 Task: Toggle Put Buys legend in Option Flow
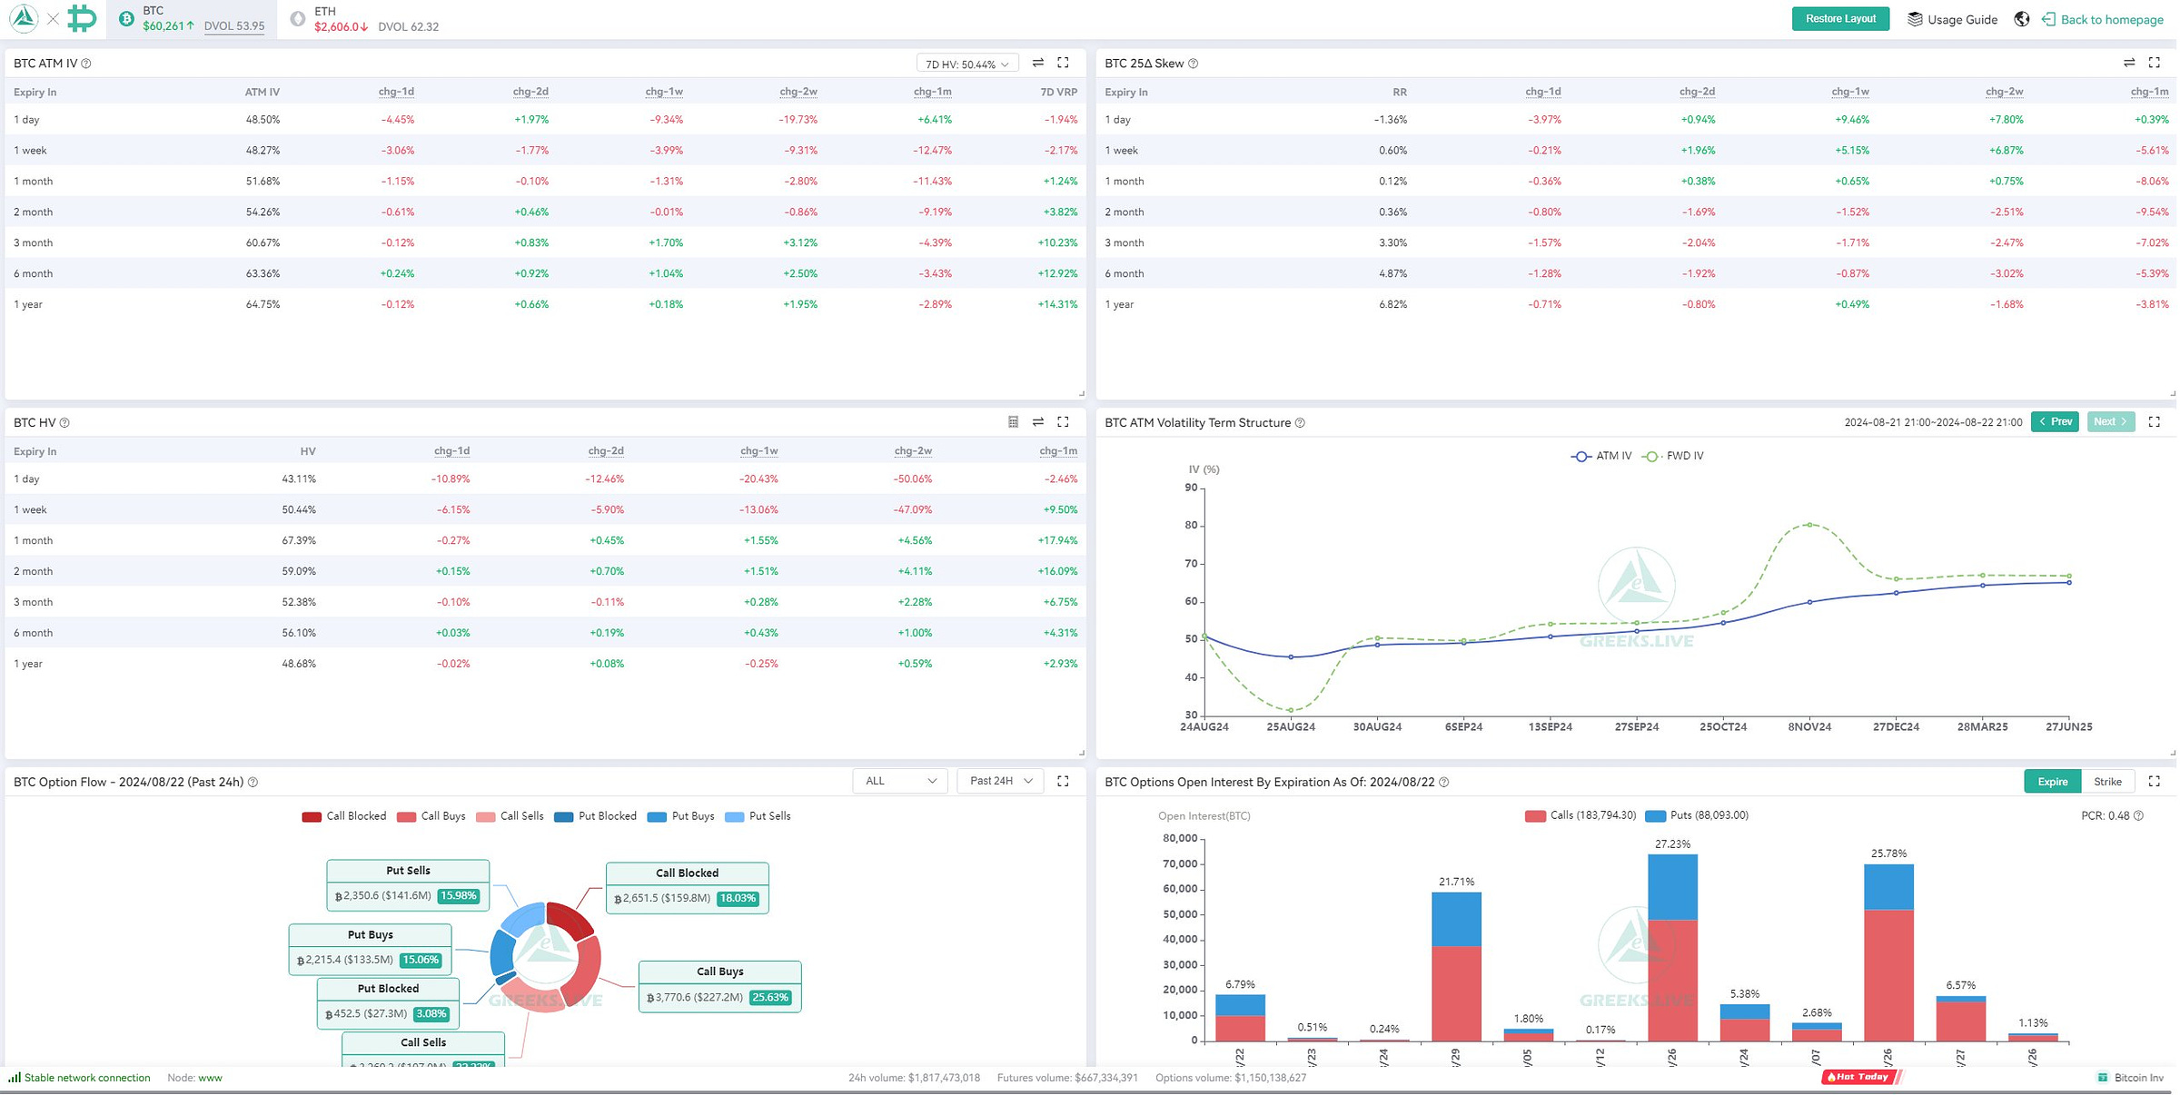(681, 816)
